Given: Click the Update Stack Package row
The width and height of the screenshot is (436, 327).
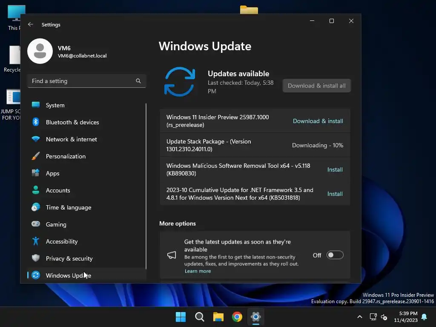Looking at the screenshot, I should click(x=255, y=145).
